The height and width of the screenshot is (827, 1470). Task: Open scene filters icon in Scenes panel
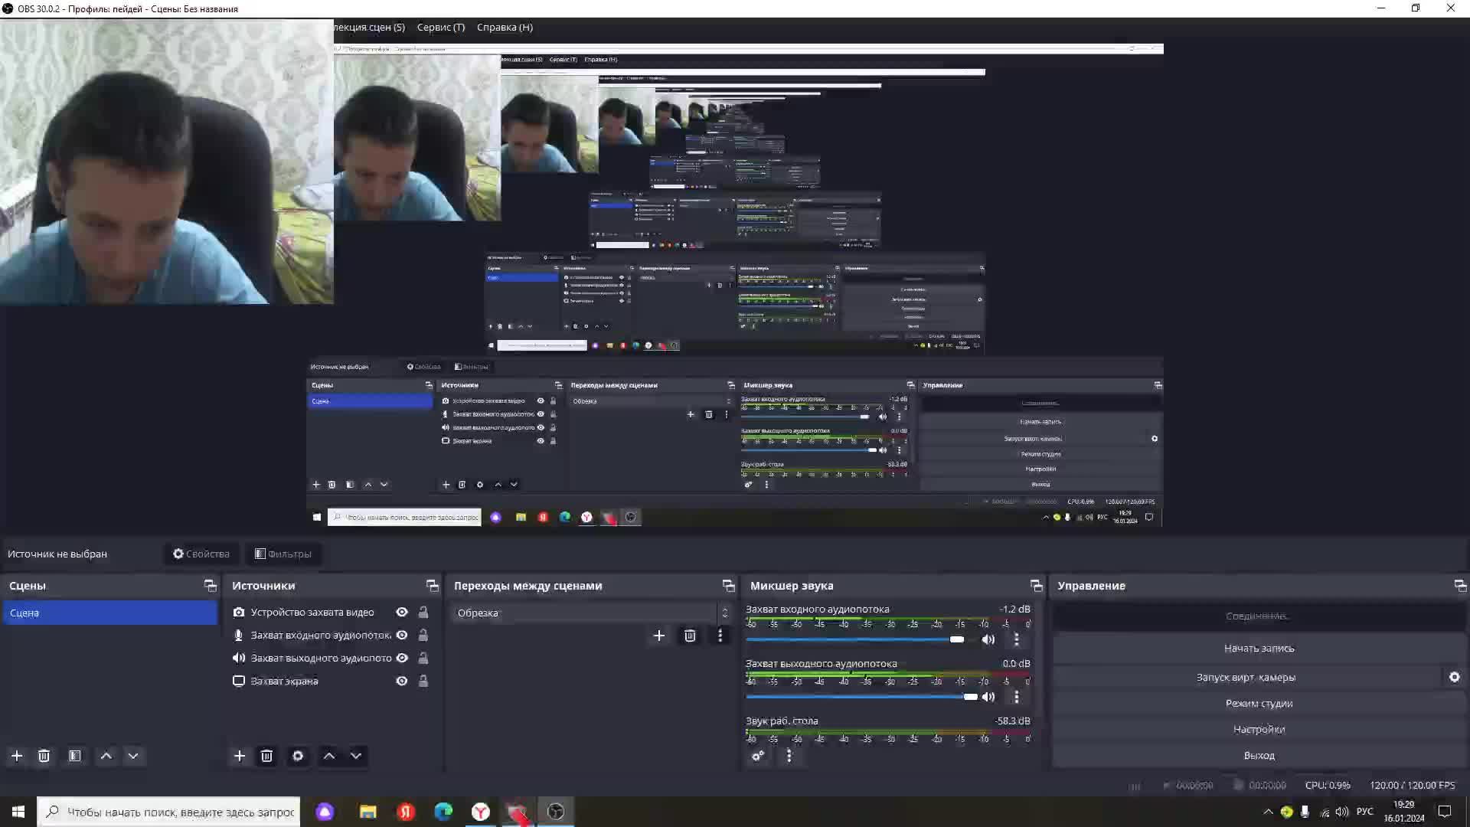coord(75,756)
